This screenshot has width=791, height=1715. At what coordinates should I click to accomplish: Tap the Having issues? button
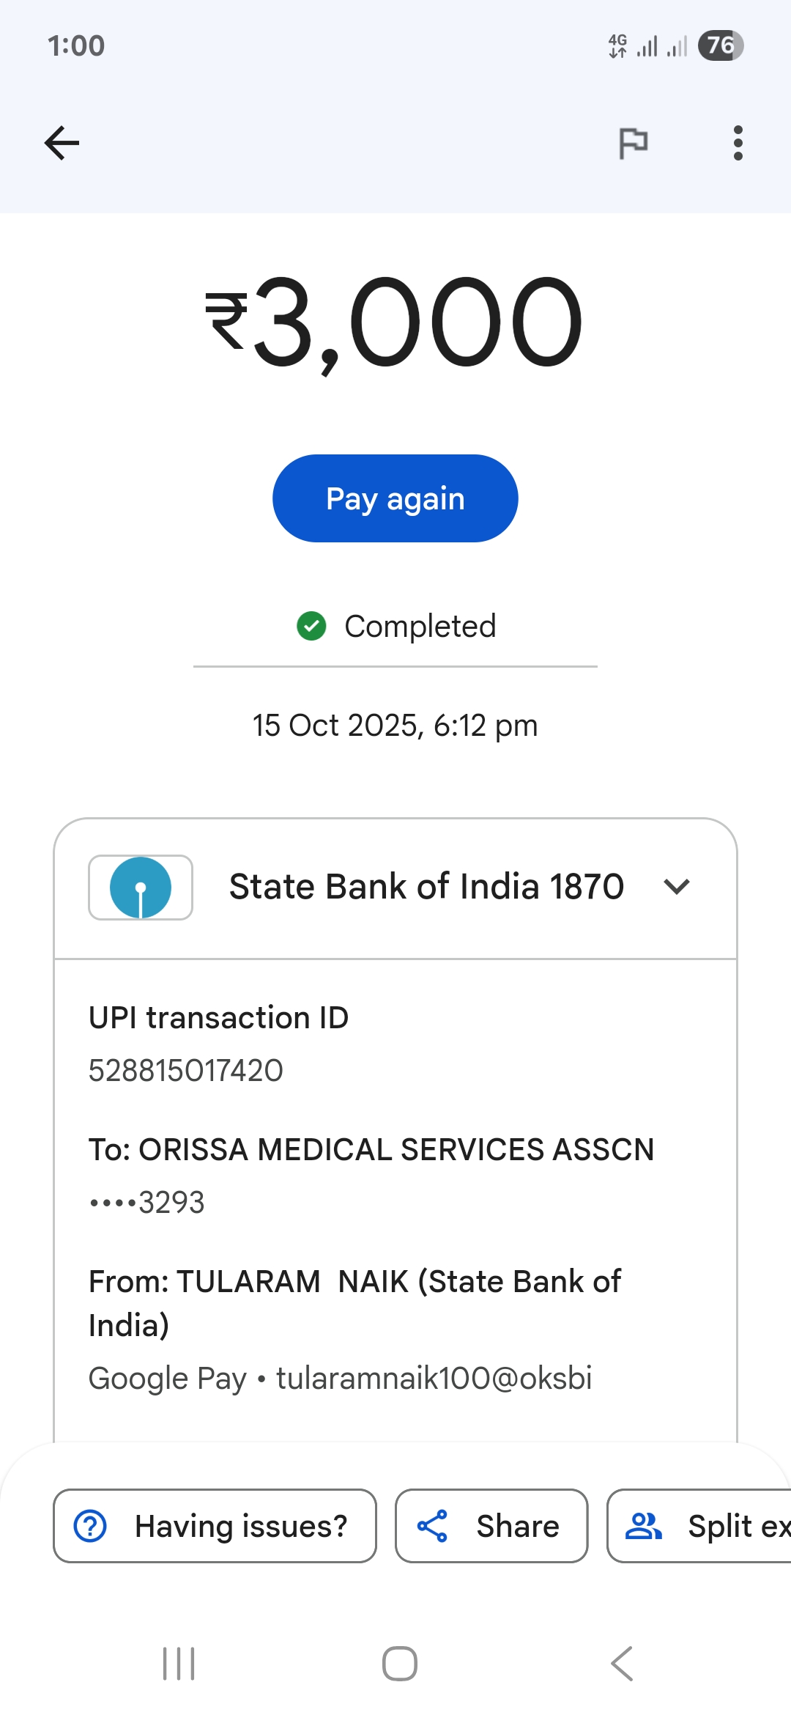[x=215, y=1526]
